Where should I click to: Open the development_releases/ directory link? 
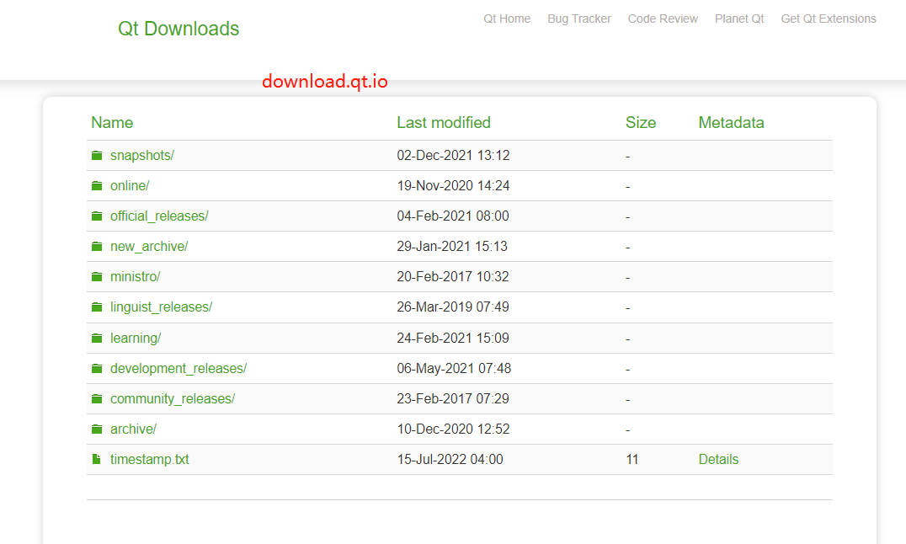coord(179,368)
